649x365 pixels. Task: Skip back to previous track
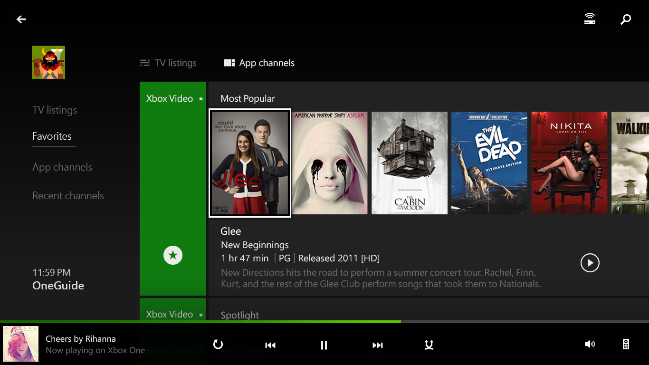point(270,345)
